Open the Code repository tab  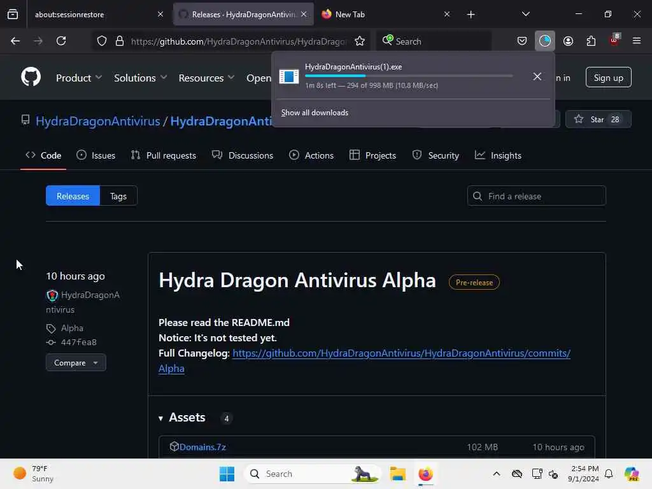(x=43, y=155)
